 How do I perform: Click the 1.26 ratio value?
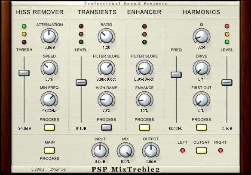click(x=107, y=48)
